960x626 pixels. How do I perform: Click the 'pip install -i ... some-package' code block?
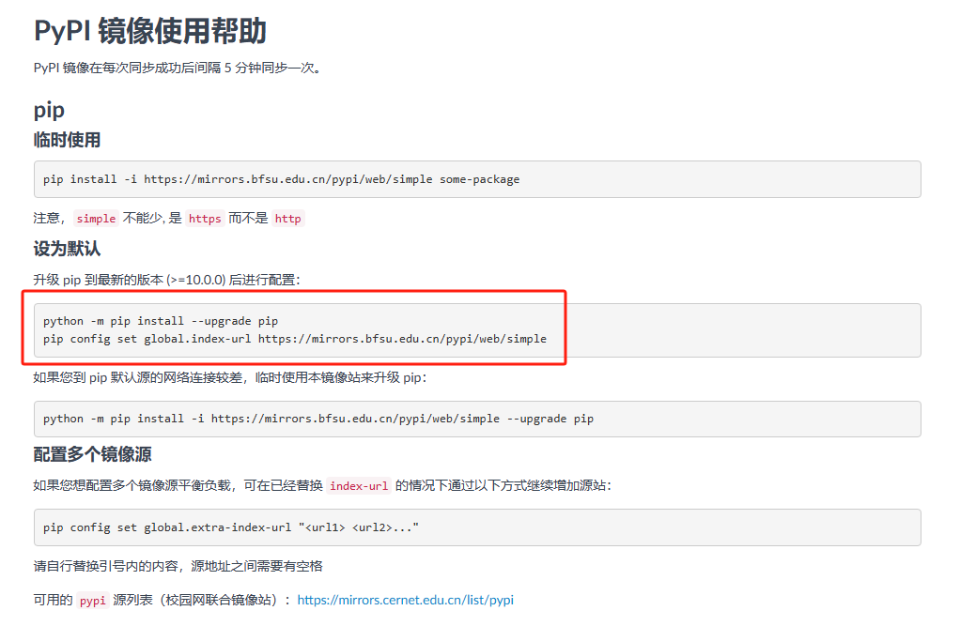(x=477, y=179)
